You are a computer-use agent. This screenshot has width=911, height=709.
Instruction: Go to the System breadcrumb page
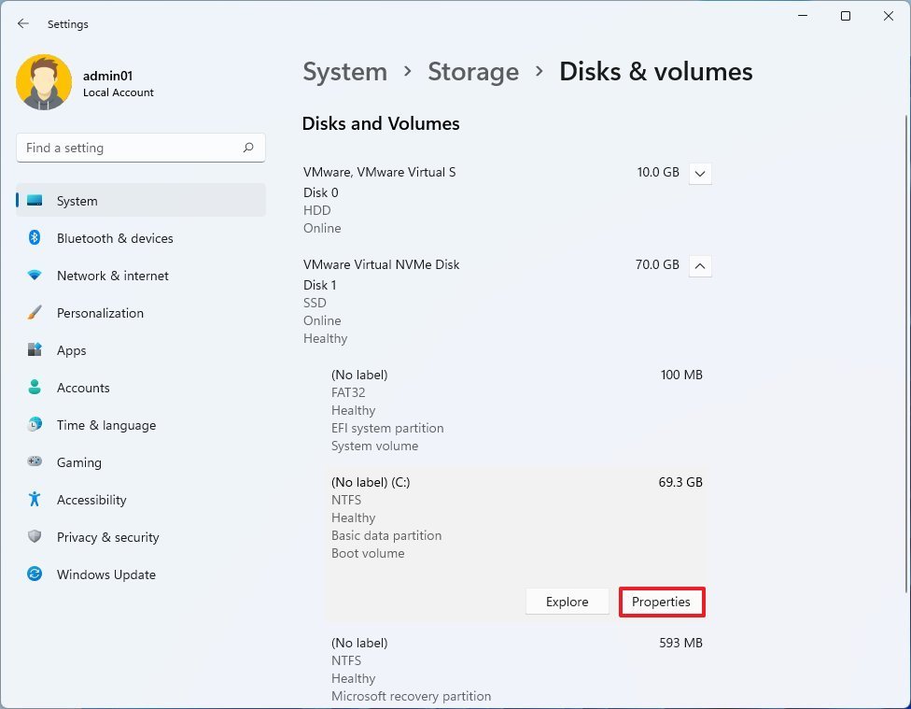coord(344,71)
